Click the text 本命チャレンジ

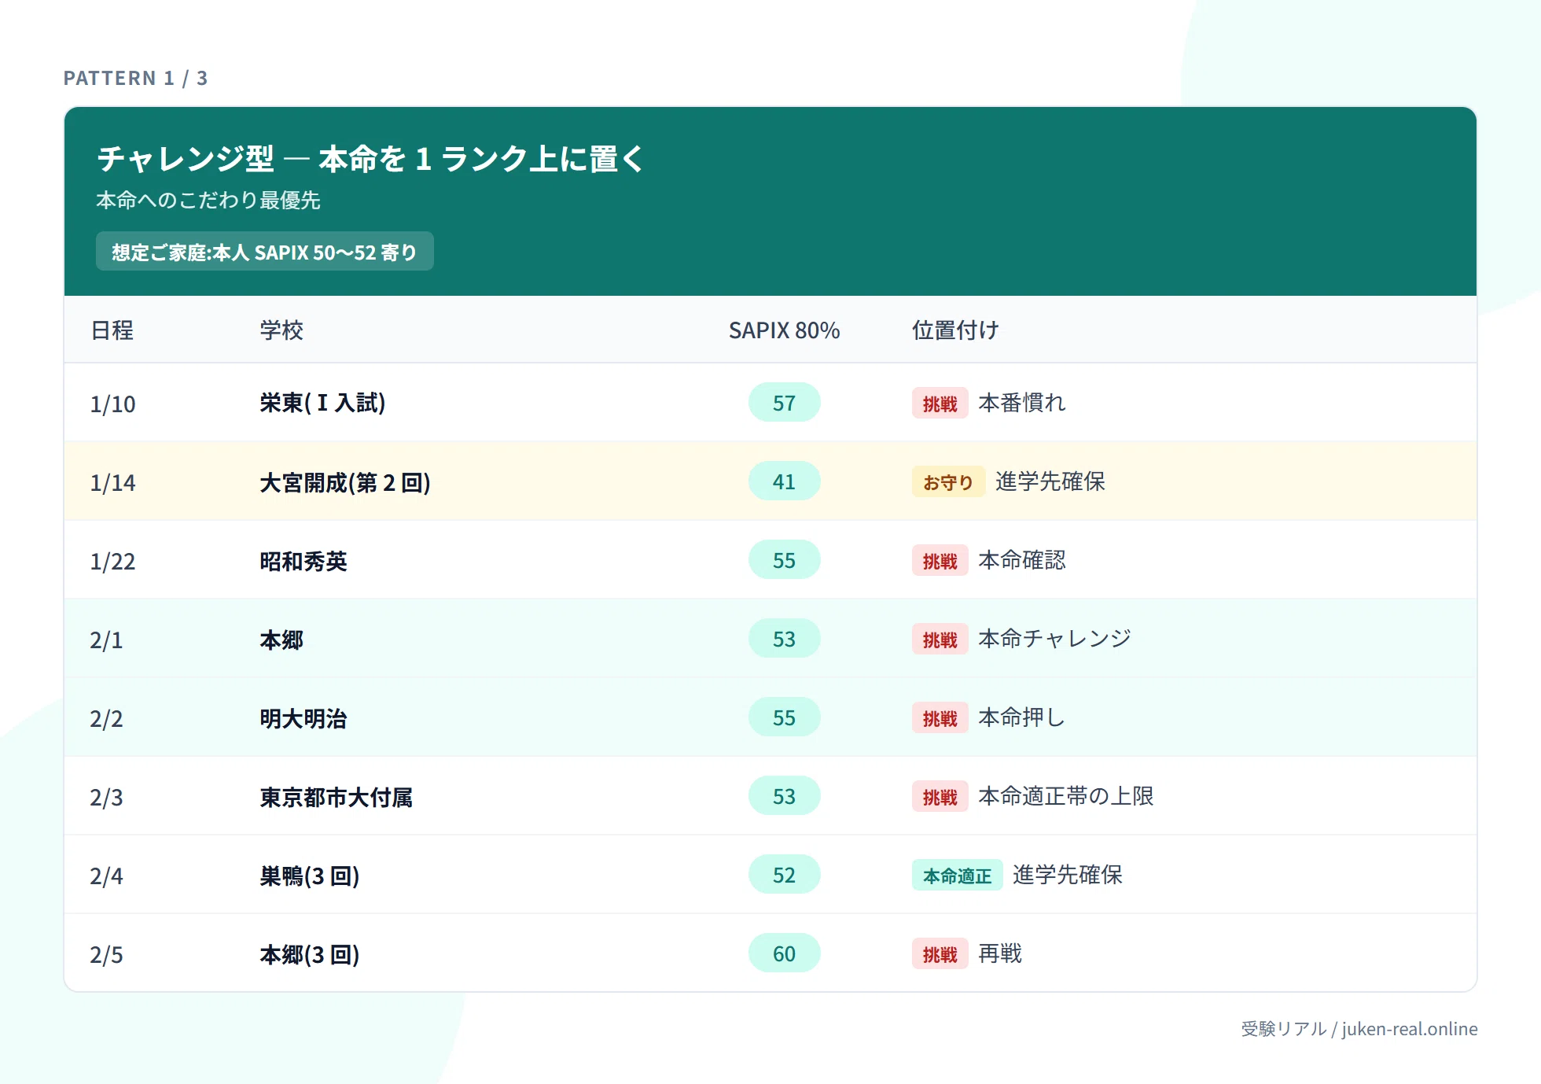click(x=1054, y=639)
